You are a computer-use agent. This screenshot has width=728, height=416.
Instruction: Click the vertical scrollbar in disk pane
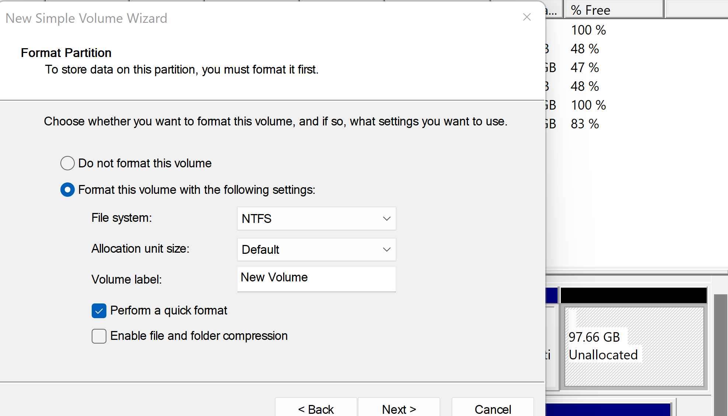[720, 353]
